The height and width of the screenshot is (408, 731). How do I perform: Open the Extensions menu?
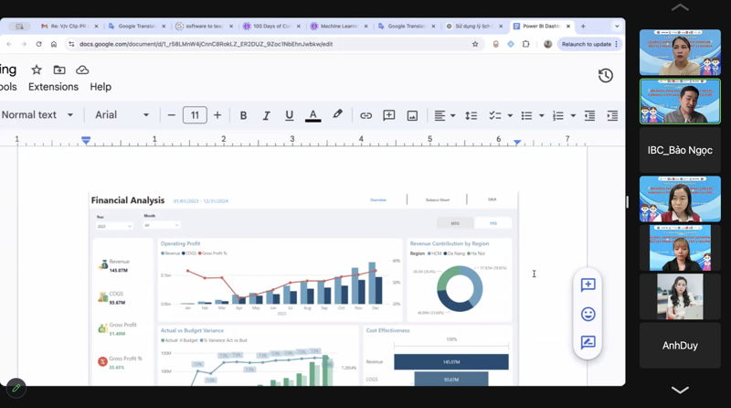pyautogui.click(x=53, y=87)
